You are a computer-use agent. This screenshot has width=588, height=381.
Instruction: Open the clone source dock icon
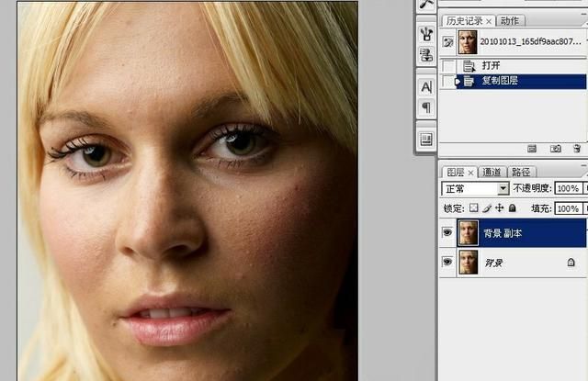[x=426, y=55]
